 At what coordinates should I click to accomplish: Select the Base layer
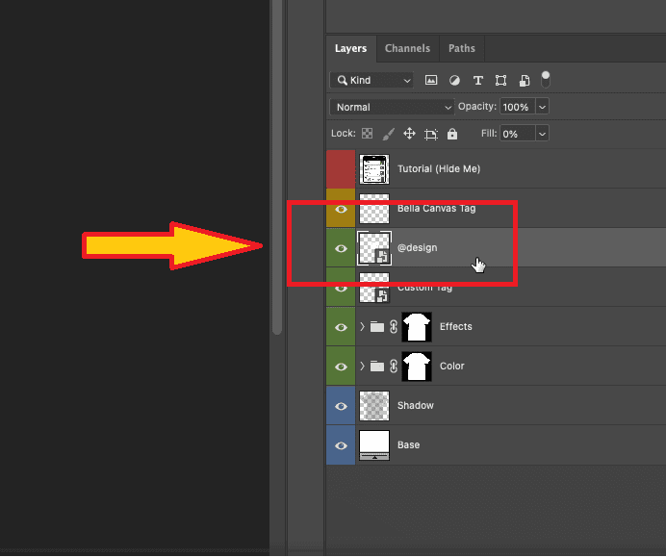pos(481,445)
